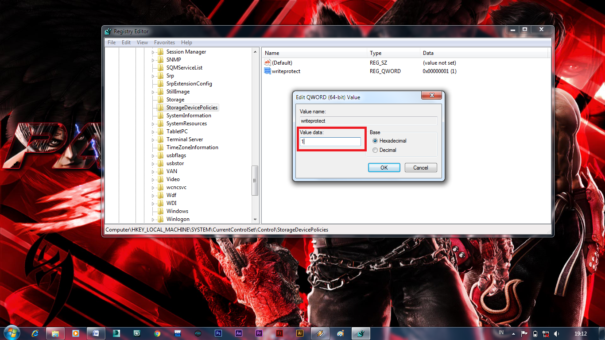605x340 pixels.
Task: Expand the SystemResources key
Action: (x=153, y=124)
